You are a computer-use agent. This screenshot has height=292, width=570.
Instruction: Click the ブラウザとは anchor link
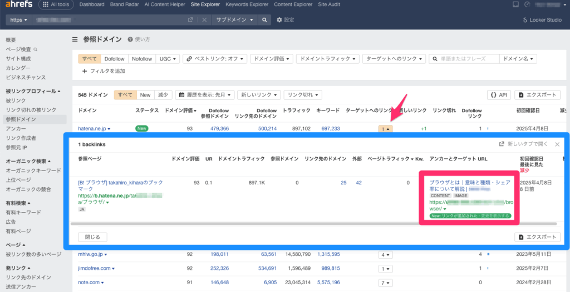(x=470, y=185)
